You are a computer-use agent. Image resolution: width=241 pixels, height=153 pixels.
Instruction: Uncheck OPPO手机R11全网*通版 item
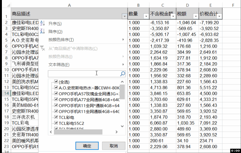coord(56,105)
